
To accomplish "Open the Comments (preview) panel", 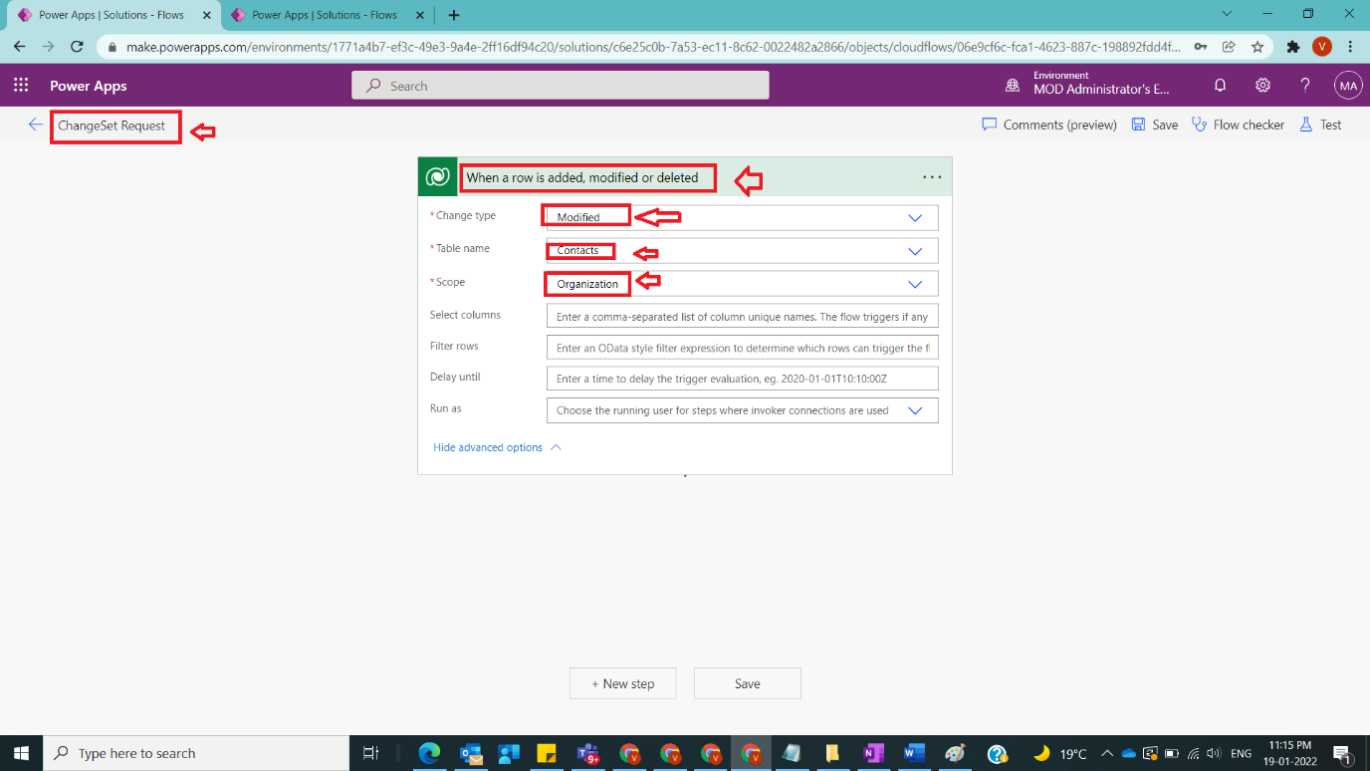I will 1048,124.
